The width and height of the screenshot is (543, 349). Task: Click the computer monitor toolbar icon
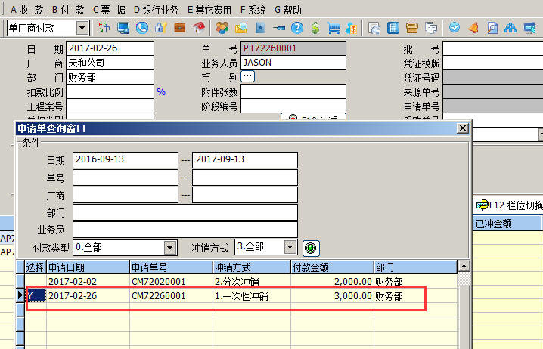coord(123,28)
